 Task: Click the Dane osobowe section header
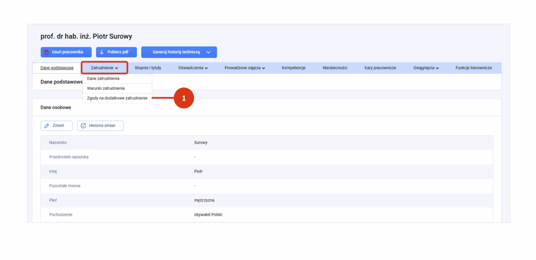55,107
